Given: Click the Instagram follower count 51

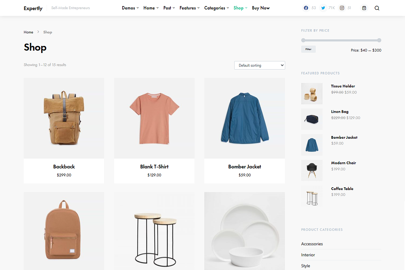Looking at the screenshot, I should [x=349, y=8].
